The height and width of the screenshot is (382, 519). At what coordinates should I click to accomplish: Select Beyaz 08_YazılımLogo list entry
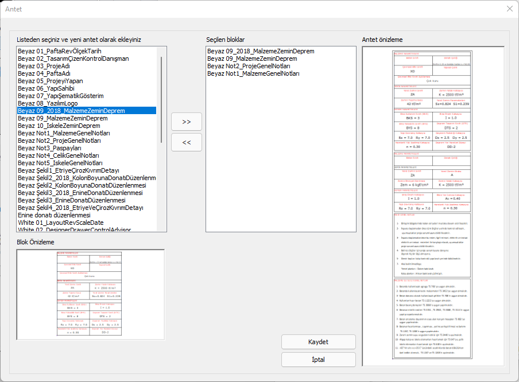(49, 103)
